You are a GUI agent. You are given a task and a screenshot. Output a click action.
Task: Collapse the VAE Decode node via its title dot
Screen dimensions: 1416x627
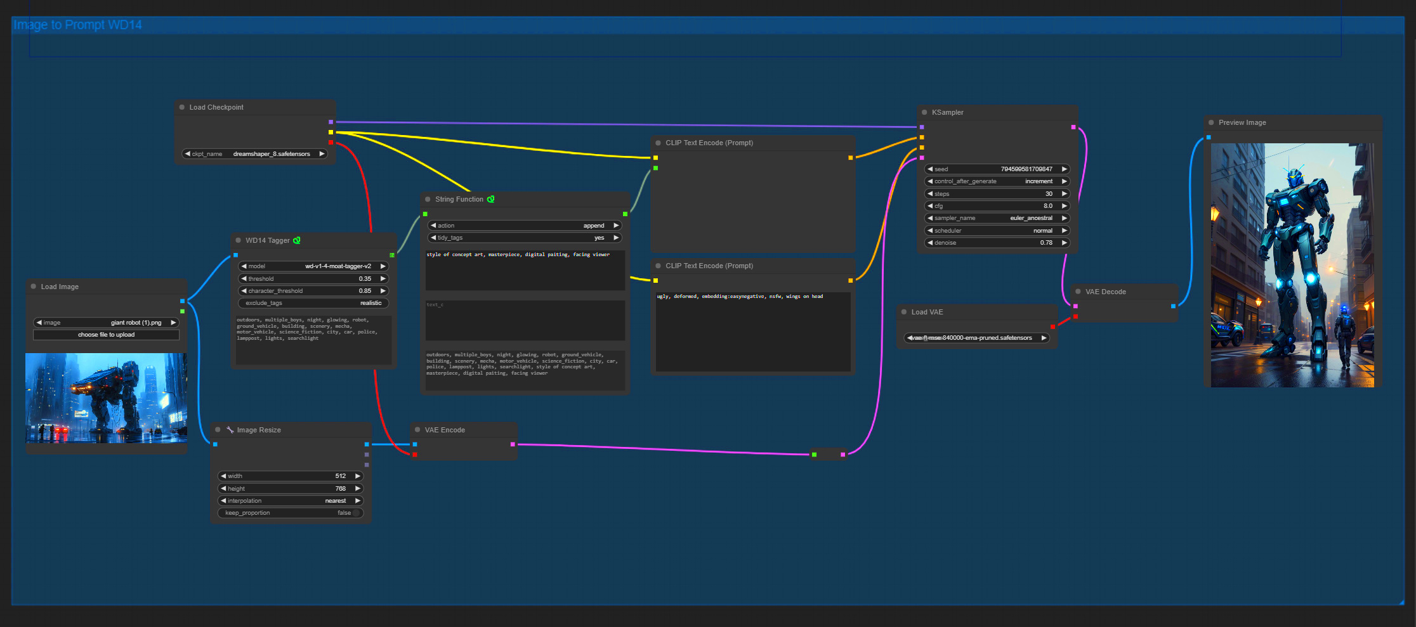pos(1078,292)
